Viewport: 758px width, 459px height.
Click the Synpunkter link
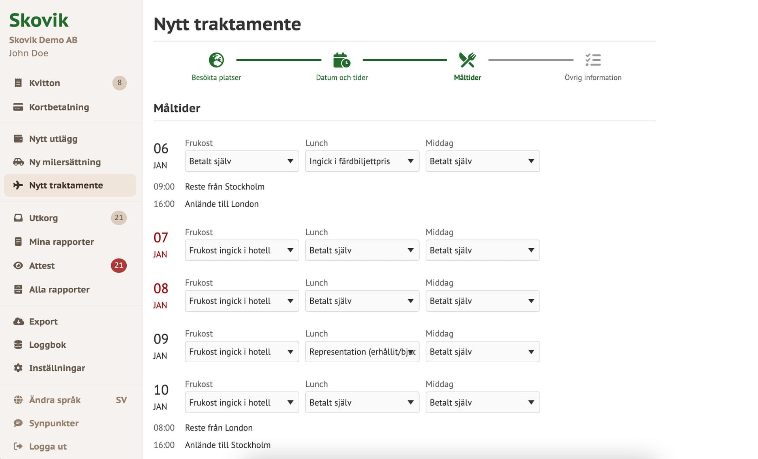tap(54, 423)
